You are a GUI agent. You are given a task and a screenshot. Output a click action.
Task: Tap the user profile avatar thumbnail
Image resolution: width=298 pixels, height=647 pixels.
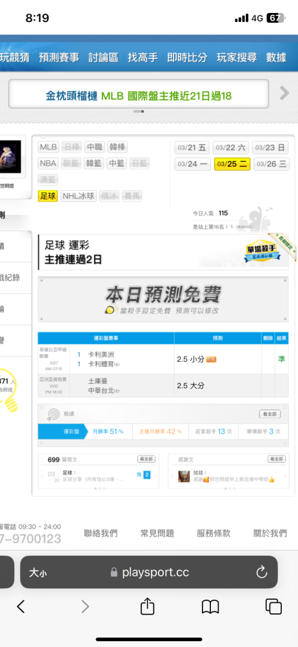click(10, 157)
